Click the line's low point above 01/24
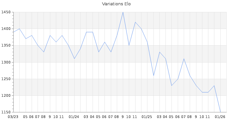 (74, 59)
